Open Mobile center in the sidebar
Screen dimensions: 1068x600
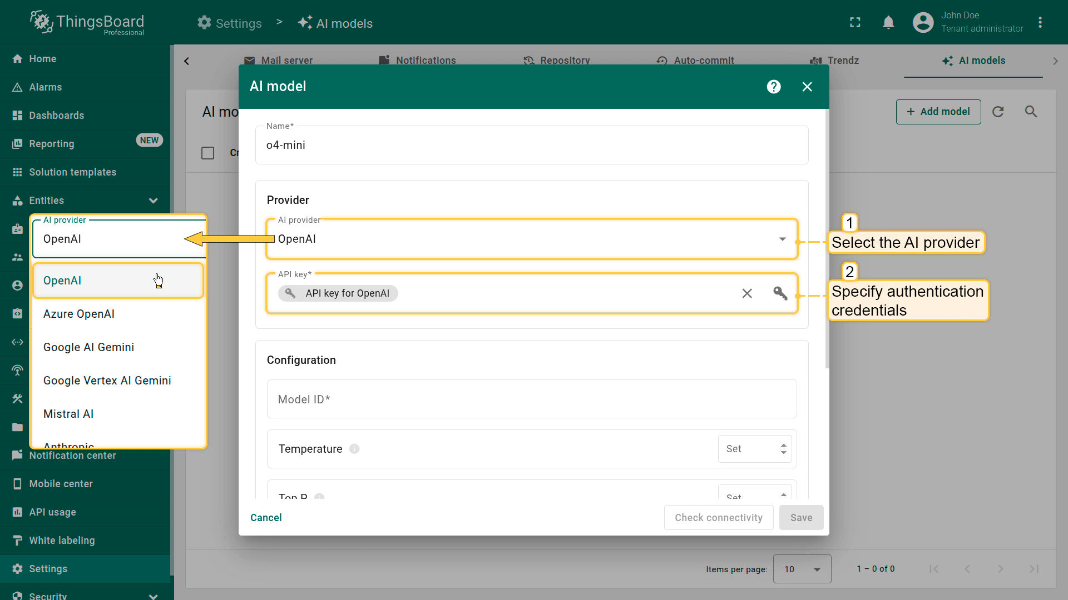coord(85,484)
